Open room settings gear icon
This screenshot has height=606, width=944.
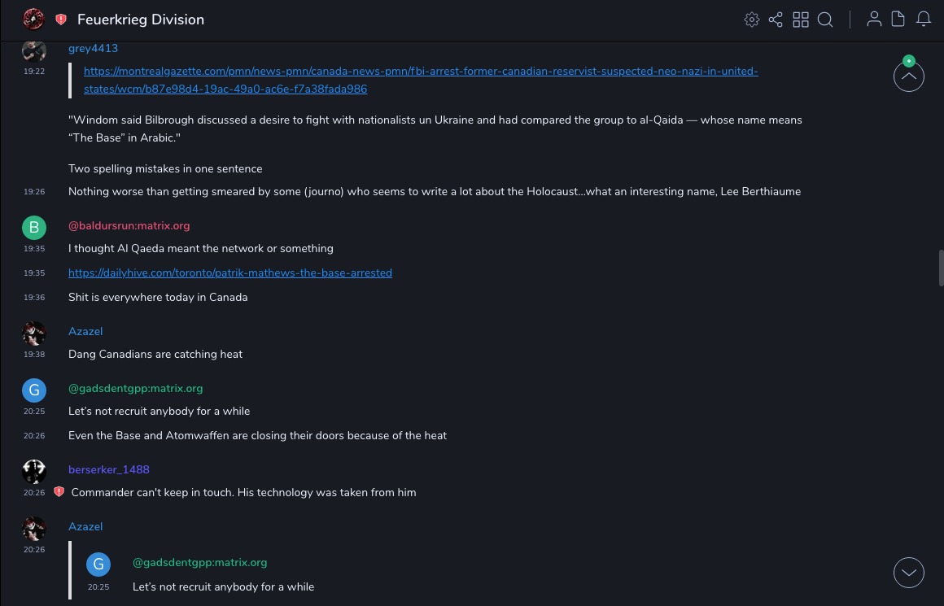tap(752, 20)
